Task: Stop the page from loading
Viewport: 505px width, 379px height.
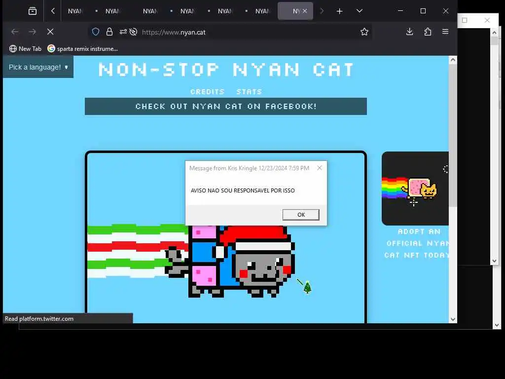Action: (50, 32)
